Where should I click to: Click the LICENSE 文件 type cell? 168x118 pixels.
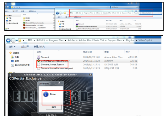pyautogui.click(x=111, y=64)
